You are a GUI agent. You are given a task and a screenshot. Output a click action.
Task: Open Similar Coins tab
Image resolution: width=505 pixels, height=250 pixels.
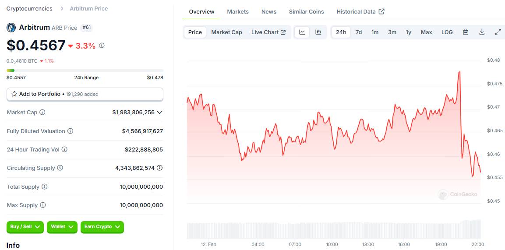[x=306, y=11]
